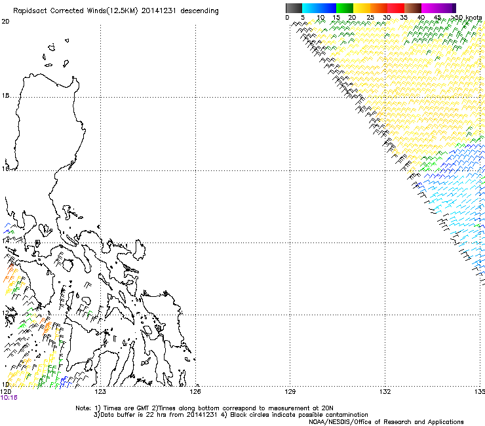This screenshot has width=485, height=426.
Task: Click the orange 25-30 knots color segment
Action: point(379,8)
